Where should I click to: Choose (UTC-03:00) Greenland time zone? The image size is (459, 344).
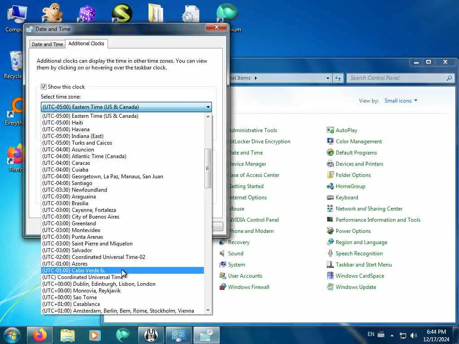click(x=123, y=224)
